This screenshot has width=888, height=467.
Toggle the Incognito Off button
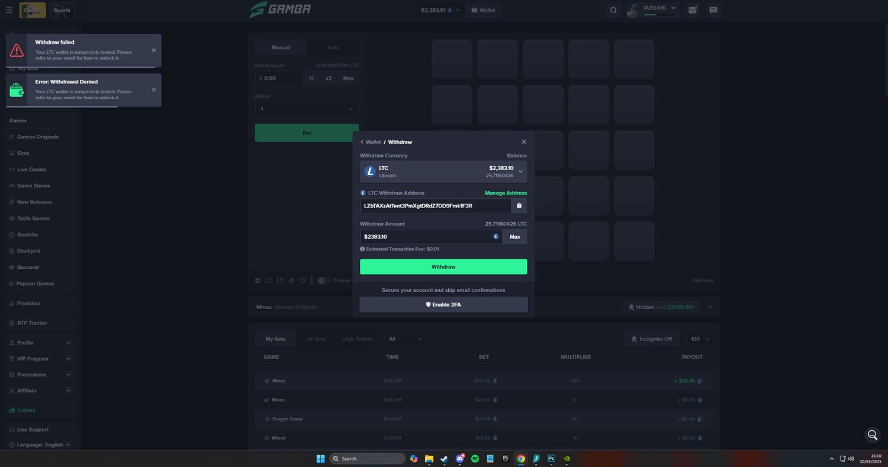tap(651, 339)
